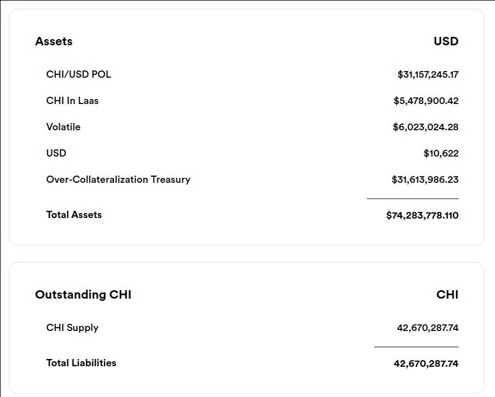Image resolution: width=495 pixels, height=397 pixels.
Task: Click the Total Assets label
Action: (x=74, y=215)
